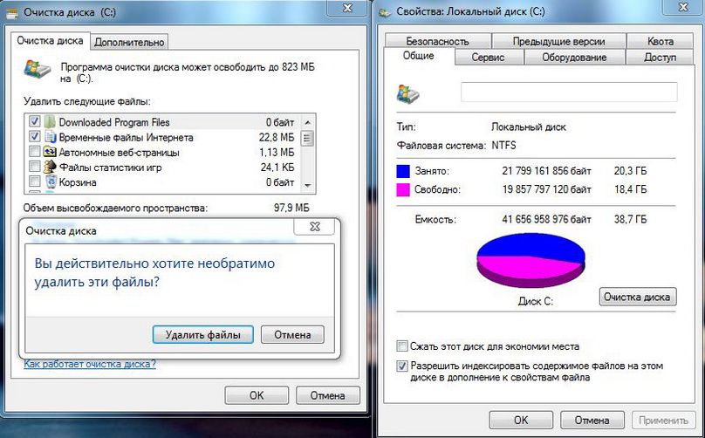Click the Downloaded Program Files folder icon
The height and width of the screenshot is (438, 705).
(51, 122)
